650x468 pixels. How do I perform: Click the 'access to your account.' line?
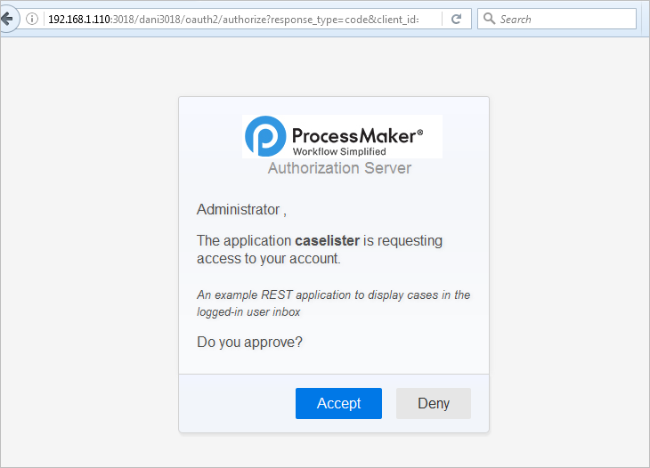[x=268, y=259]
